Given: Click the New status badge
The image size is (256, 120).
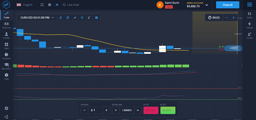Looking at the screenshot, I should 169,7.
